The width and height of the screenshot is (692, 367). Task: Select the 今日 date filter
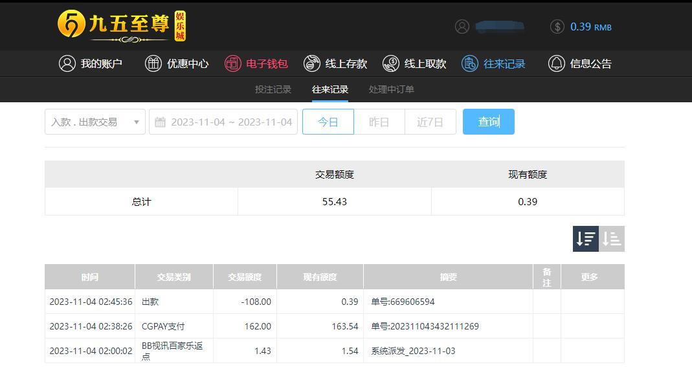[x=328, y=122]
